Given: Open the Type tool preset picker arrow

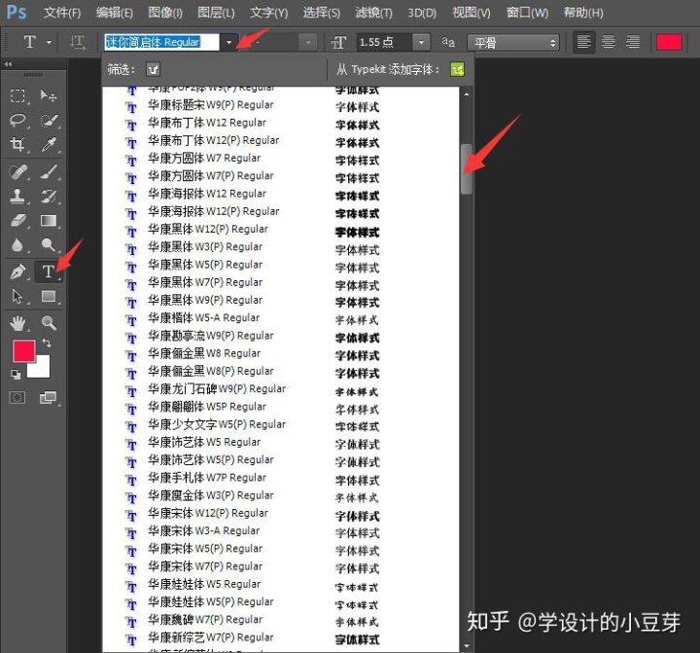Looking at the screenshot, I should 49,43.
